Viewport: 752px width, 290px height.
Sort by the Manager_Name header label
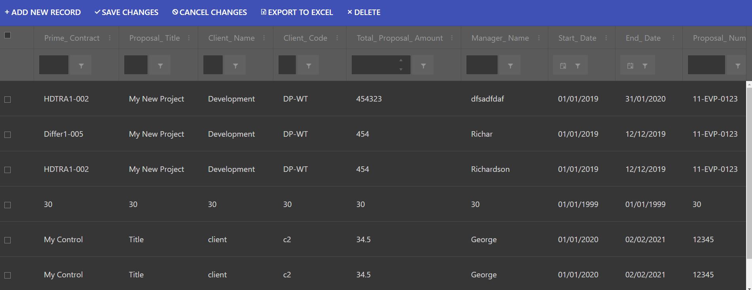click(500, 38)
